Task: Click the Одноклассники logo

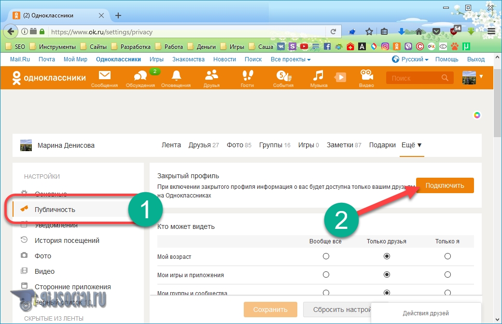Action: [x=49, y=78]
